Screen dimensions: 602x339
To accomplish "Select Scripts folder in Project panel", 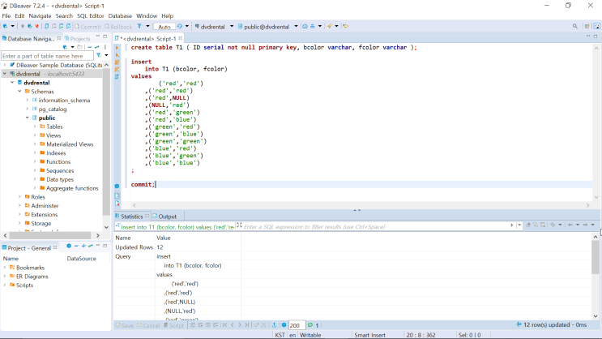I will [x=24, y=285].
